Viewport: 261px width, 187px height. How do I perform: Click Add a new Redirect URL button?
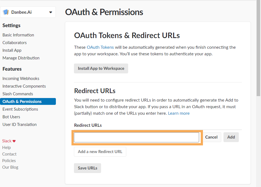[x=100, y=152]
